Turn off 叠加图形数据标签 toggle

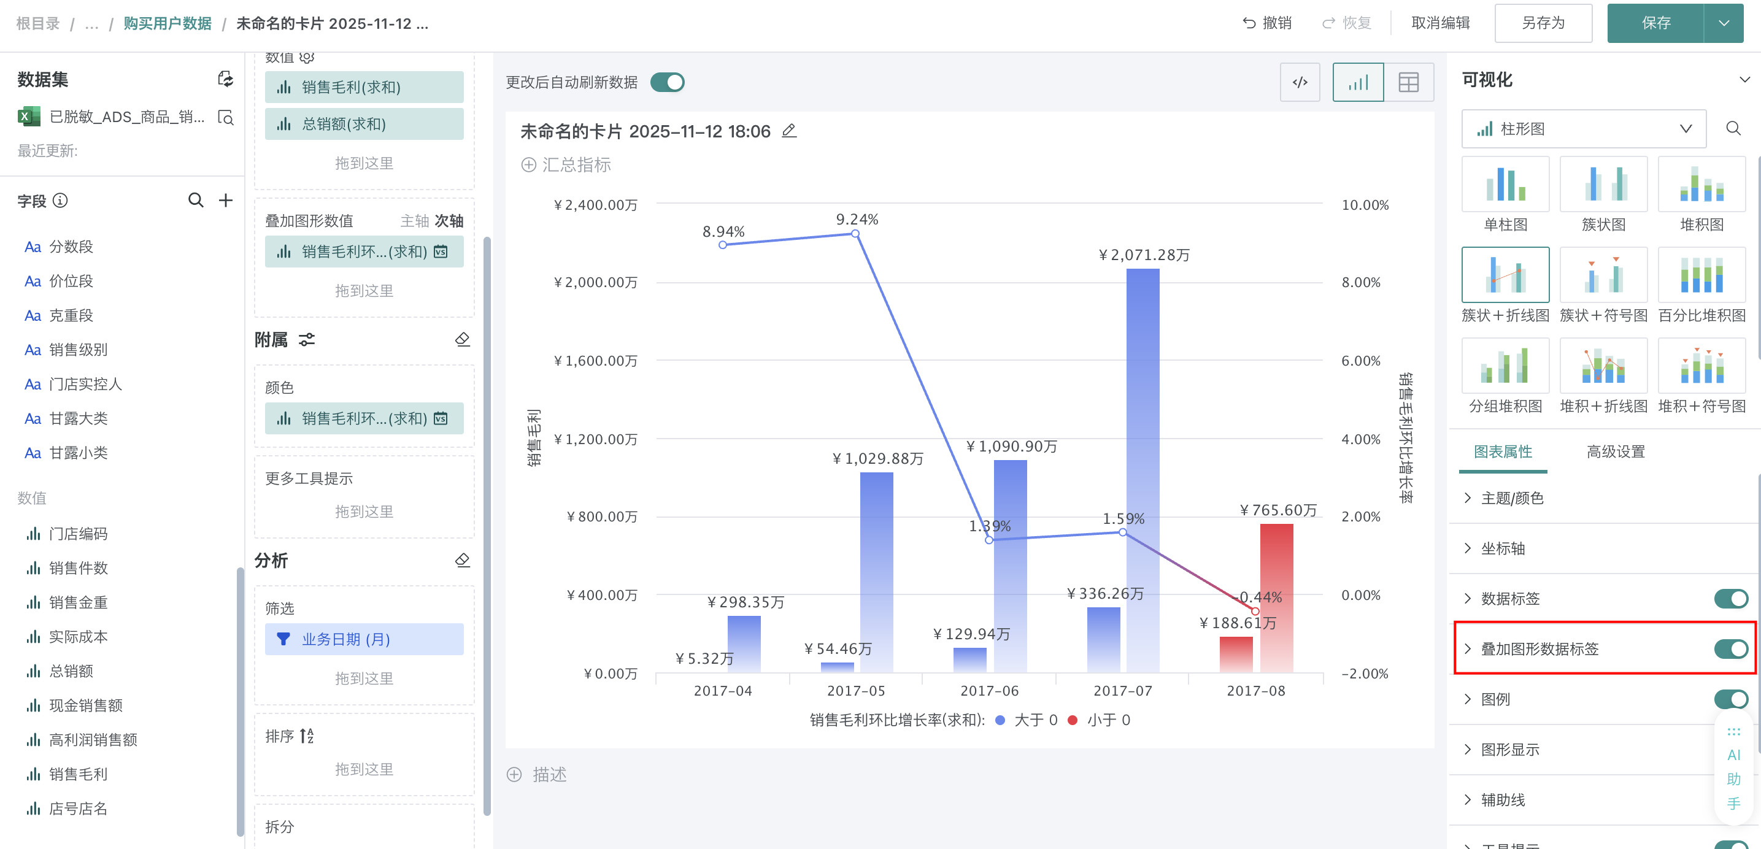[x=1730, y=649]
